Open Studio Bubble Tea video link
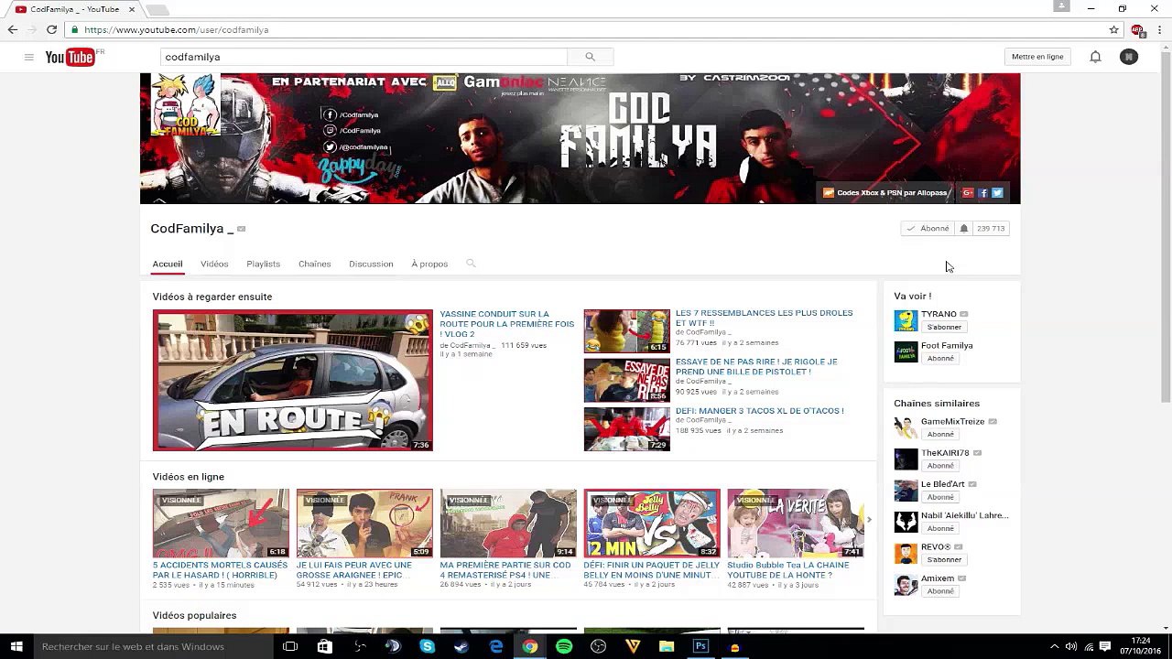This screenshot has height=659, width=1172. click(x=788, y=569)
